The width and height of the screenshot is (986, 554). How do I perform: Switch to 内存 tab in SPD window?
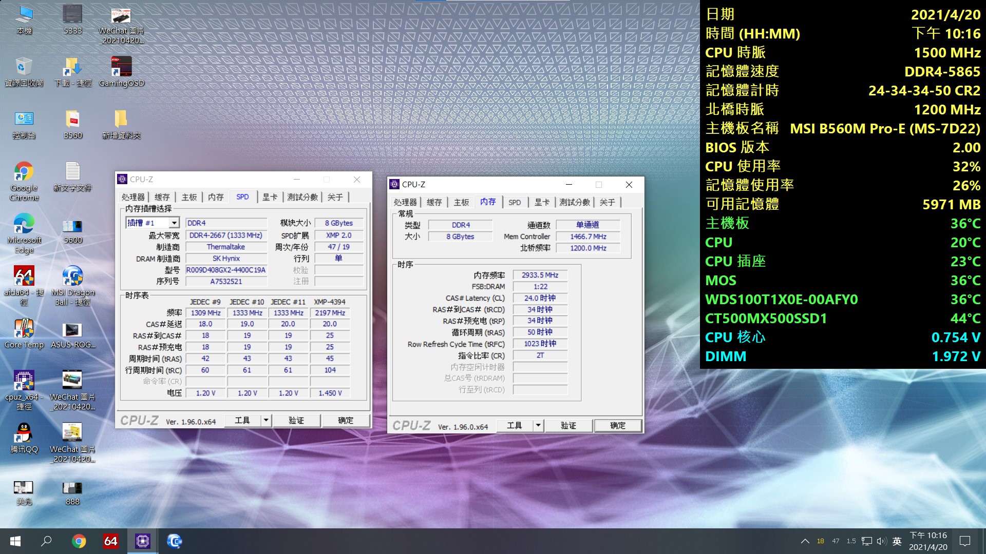[x=216, y=197]
